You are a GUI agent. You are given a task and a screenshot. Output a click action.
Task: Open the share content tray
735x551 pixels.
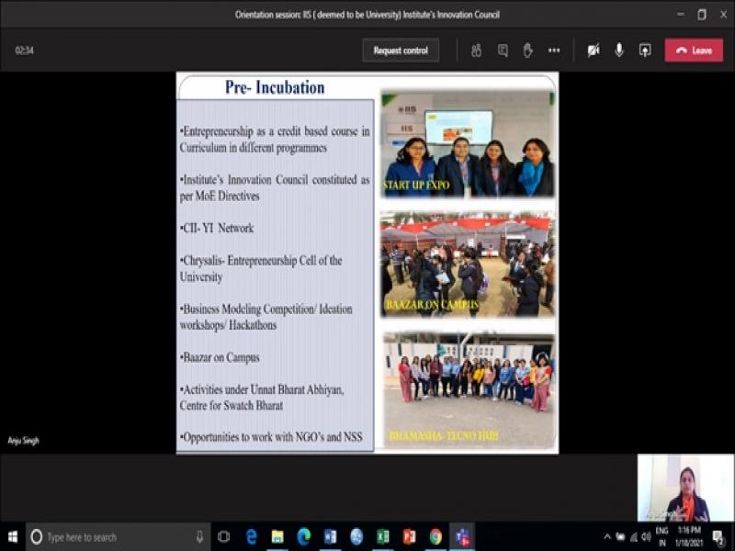(645, 51)
